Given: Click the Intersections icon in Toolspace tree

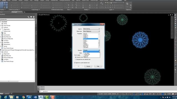Looking at the screenshot, I should click(x=2, y=44).
